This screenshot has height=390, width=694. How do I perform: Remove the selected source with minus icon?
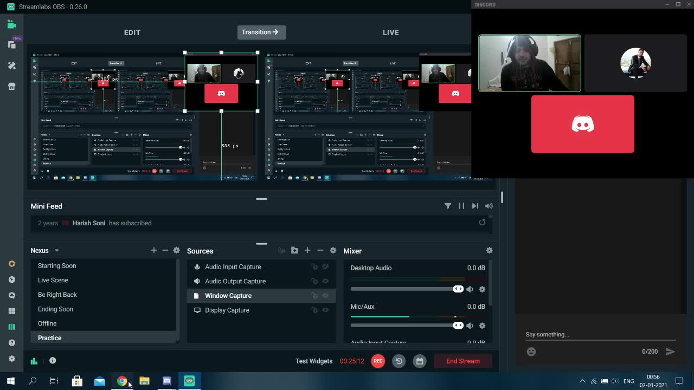[x=320, y=250]
